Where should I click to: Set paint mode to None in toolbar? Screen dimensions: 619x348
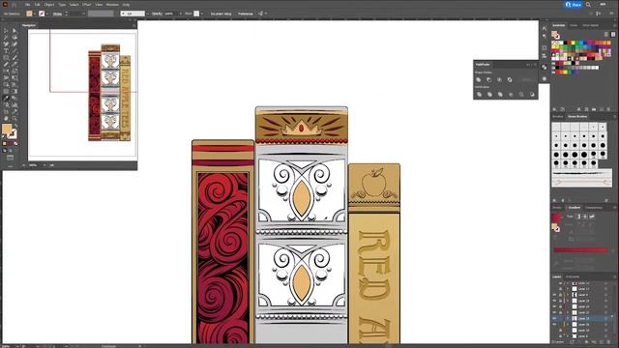pyautogui.click(x=15, y=144)
